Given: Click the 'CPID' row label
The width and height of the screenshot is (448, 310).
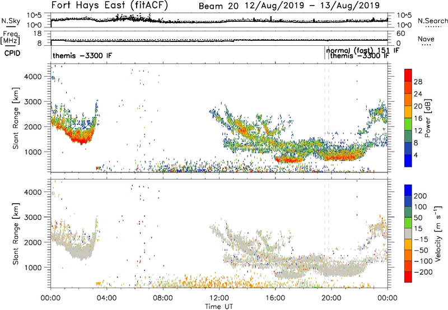Looking at the screenshot, I should (12, 53).
